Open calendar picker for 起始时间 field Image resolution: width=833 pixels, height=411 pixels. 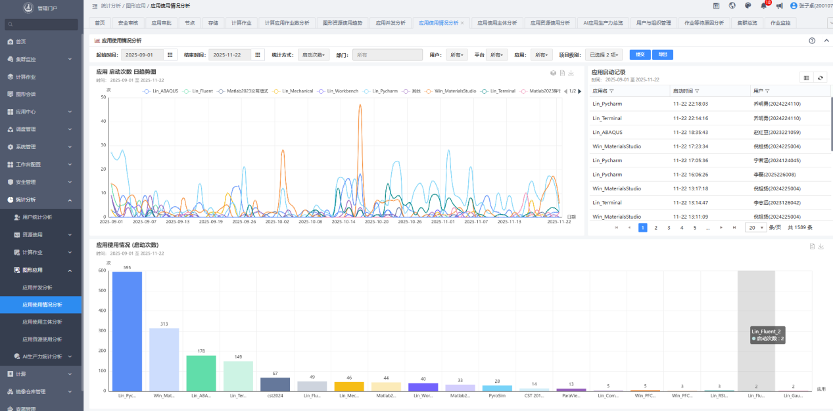170,55
